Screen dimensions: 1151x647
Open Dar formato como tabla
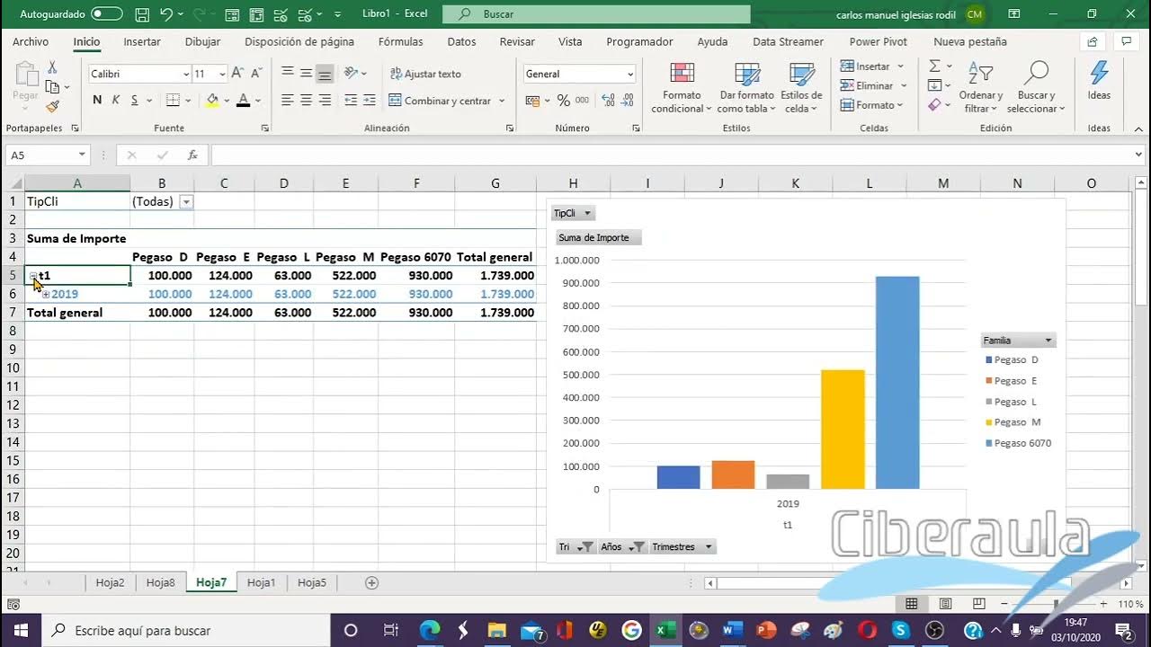[x=746, y=88]
